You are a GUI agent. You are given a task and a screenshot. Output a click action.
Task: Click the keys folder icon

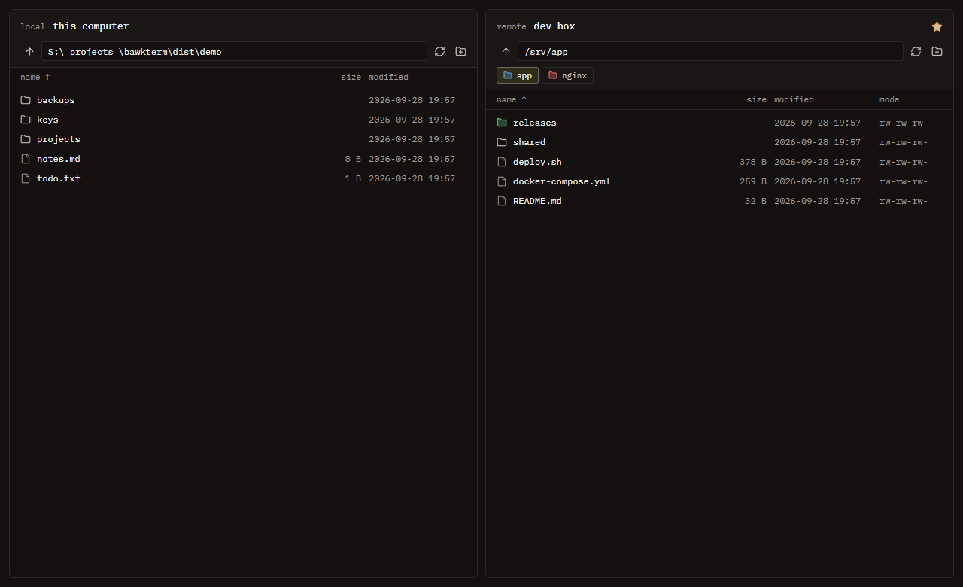coord(26,120)
